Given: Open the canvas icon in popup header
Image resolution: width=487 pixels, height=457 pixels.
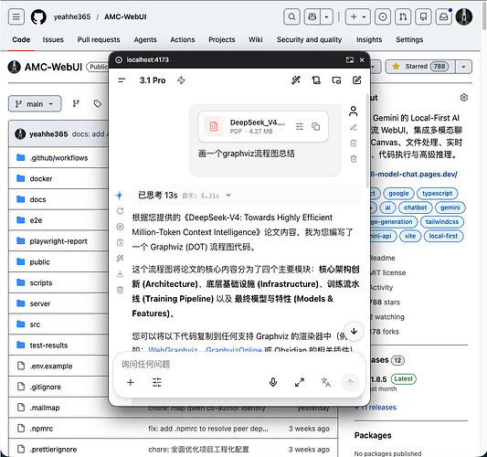Looking at the screenshot, I should [316, 80].
